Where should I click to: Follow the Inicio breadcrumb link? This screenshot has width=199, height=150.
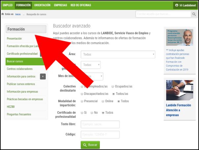(18, 14)
